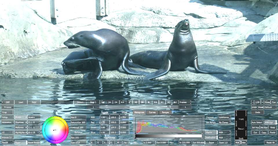278x146 pixels.
Task: Toggle the red R suppression button
Action: tap(92, 143)
